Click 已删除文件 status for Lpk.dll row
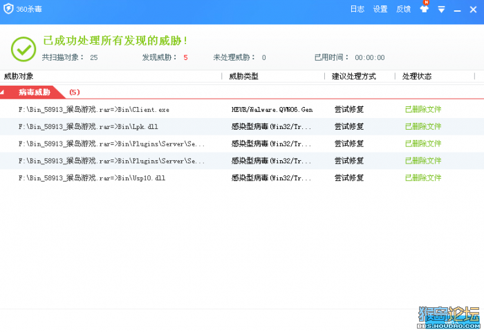This screenshot has width=484, height=332. [x=423, y=126]
